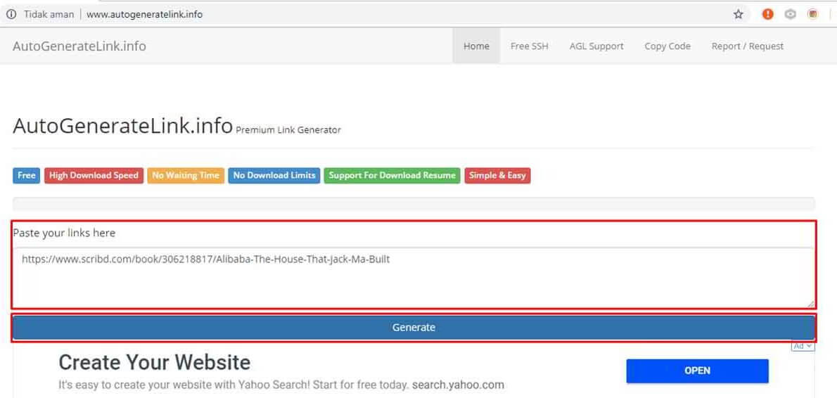Screen dimensions: 837x398
Task: Click the Simple & Easy label
Action: point(497,176)
